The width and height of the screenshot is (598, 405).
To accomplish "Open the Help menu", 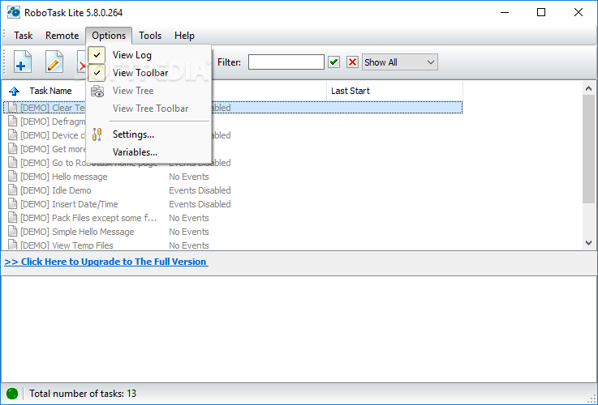I will pyautogui.click(x=184, y=36).
